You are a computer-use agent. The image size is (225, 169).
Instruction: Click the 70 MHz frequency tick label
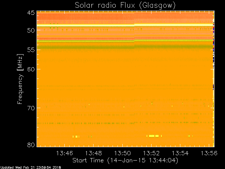click(x=31, y=108)
